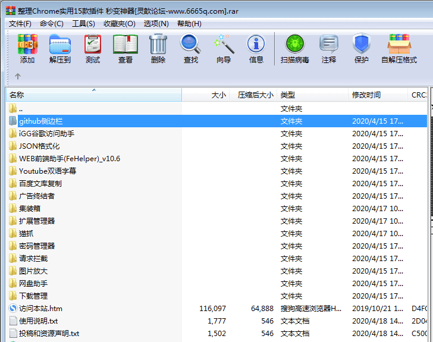Screen dimensions: 433x342
Task: Open the 帮助(H) menu
Action: [189, 24]
